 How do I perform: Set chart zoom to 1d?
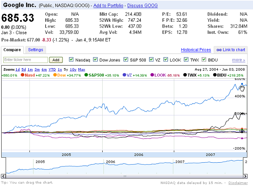click(x=18, y=69)
